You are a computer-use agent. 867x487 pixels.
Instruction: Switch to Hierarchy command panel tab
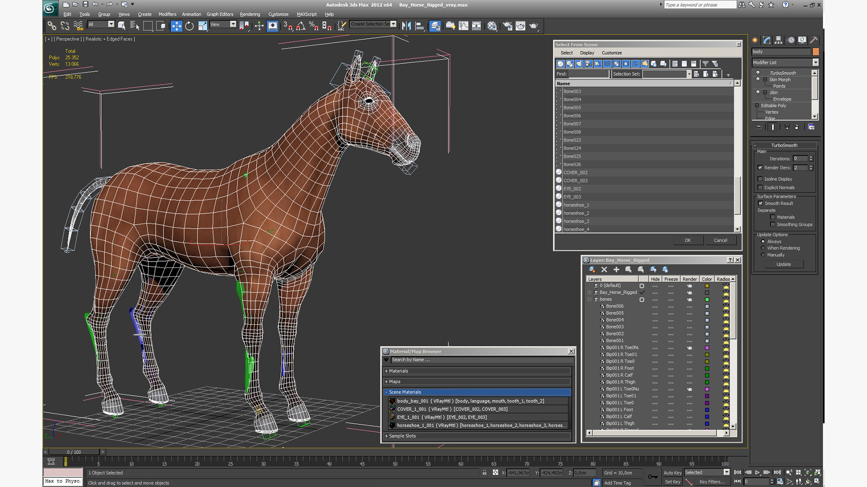(x=778, y=40)
